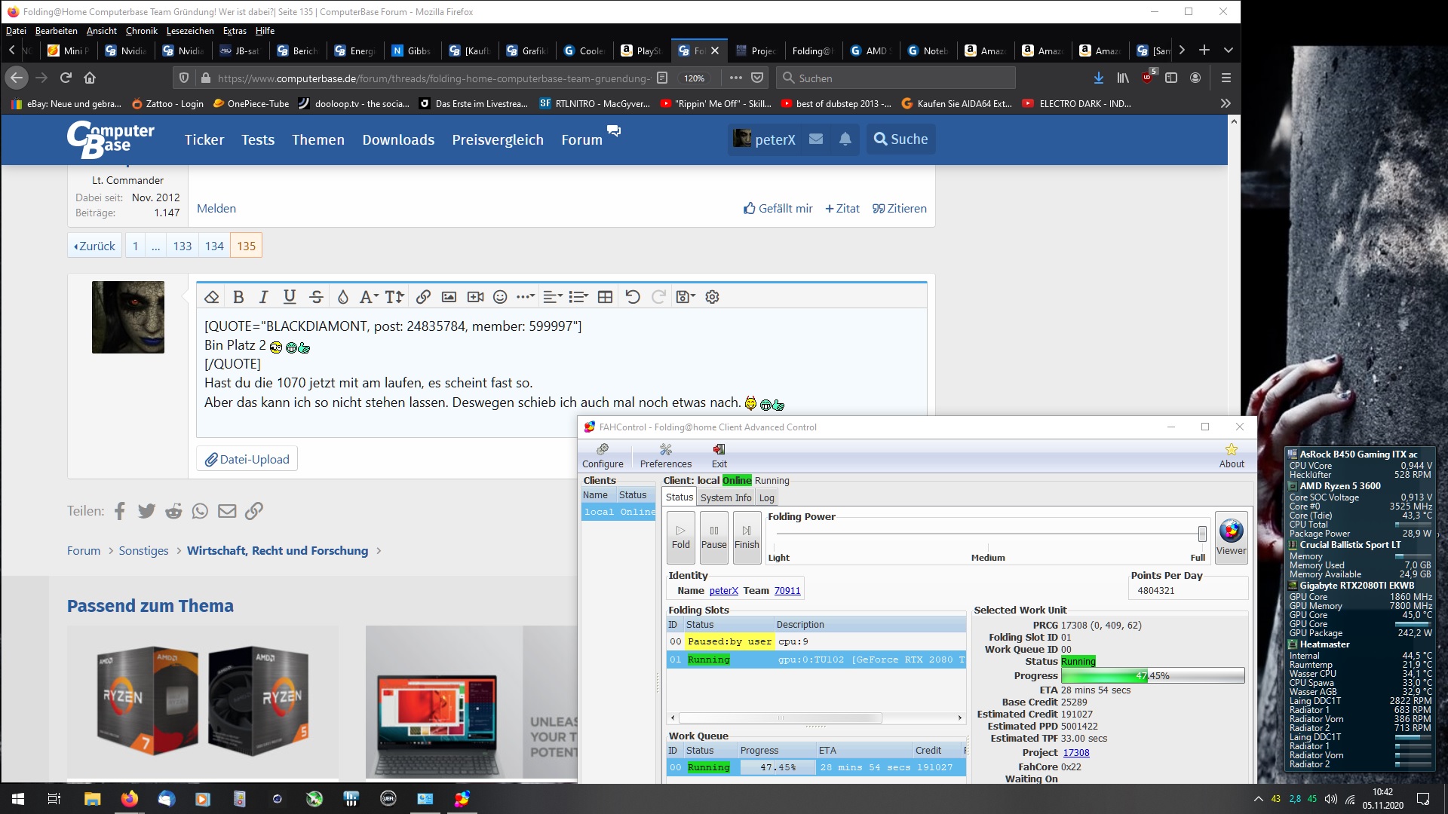
Task: Toggle bold formatting in post editor
Action: pyautogui.click(x=238, y=297)
